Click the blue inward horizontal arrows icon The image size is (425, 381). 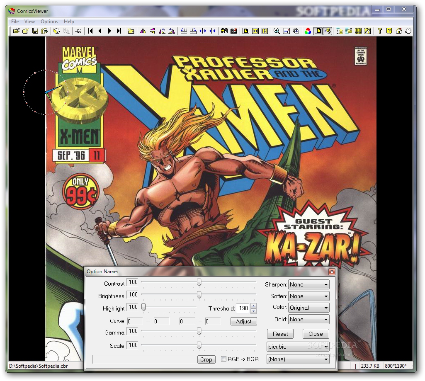coord(212,31)
